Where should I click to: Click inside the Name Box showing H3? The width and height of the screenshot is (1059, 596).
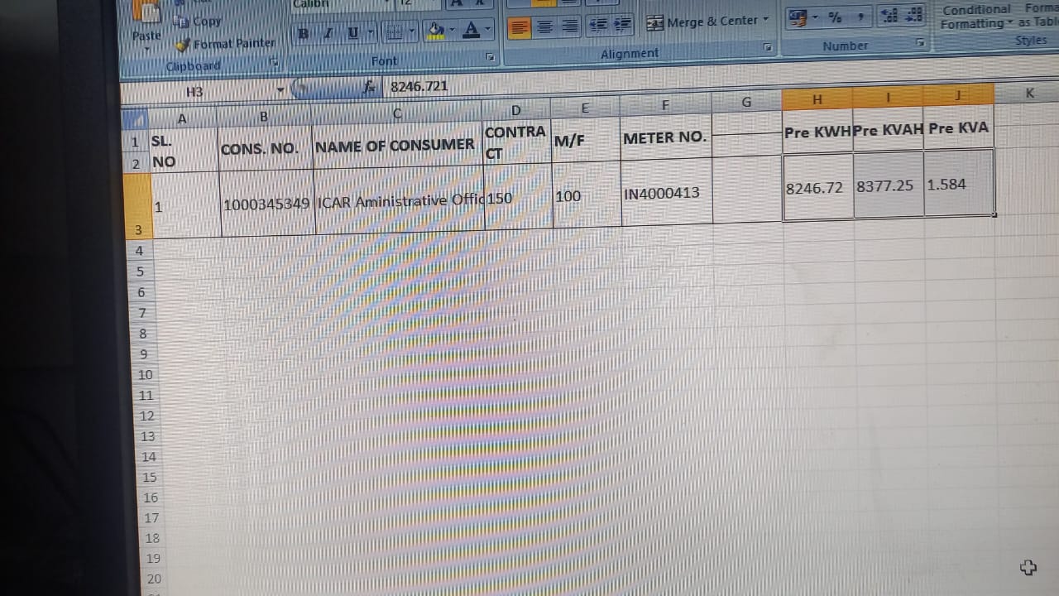pyautogui.click(x=197, y=91)
